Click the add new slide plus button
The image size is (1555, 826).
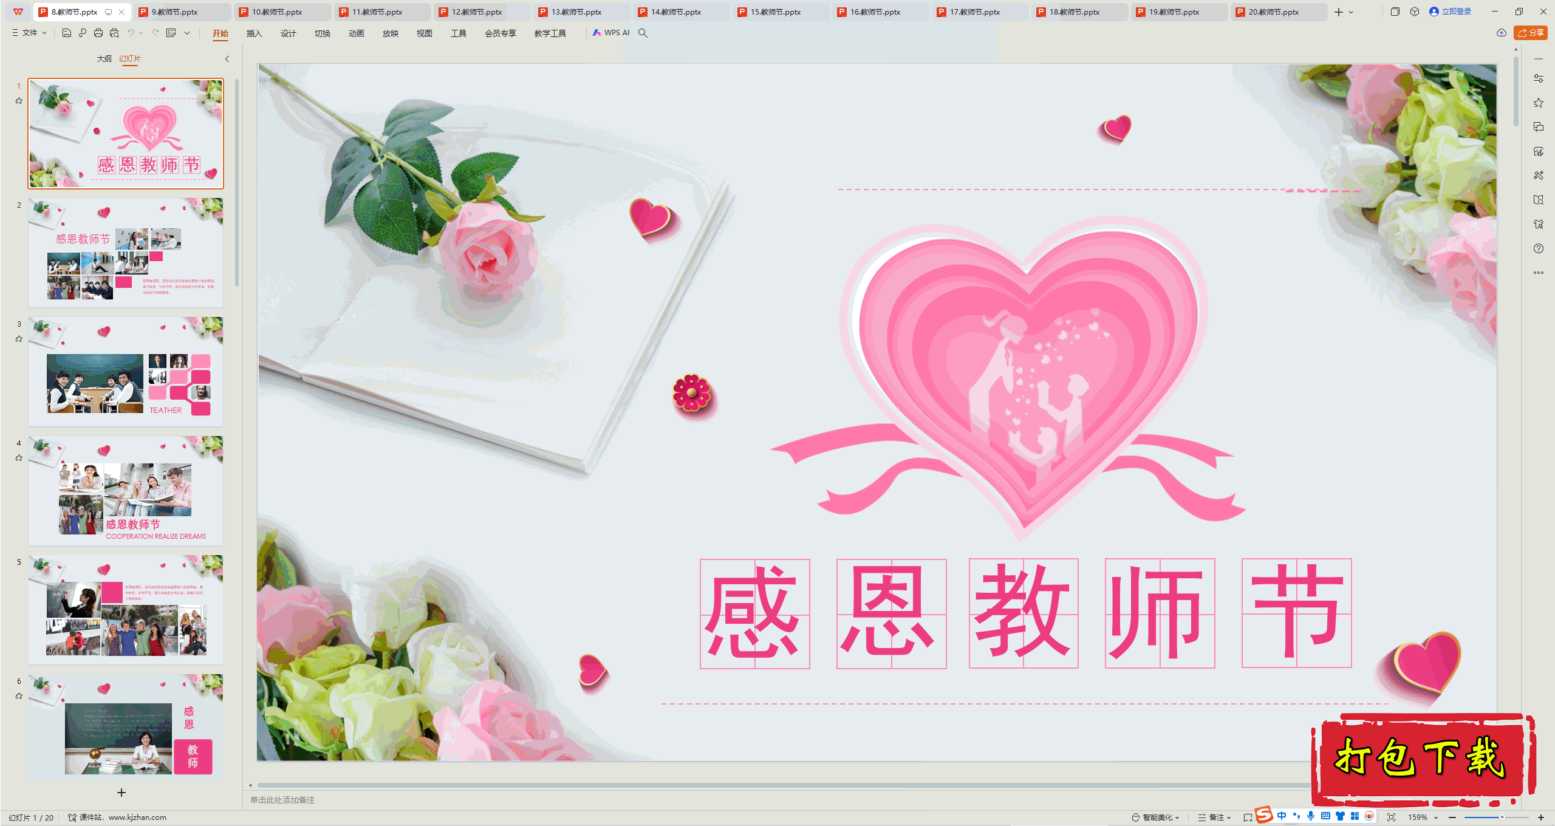click(x=121, y=793)
